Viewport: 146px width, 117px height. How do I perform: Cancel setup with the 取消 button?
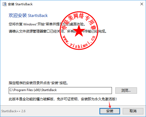pyautogui.click(x=133, y=111)
